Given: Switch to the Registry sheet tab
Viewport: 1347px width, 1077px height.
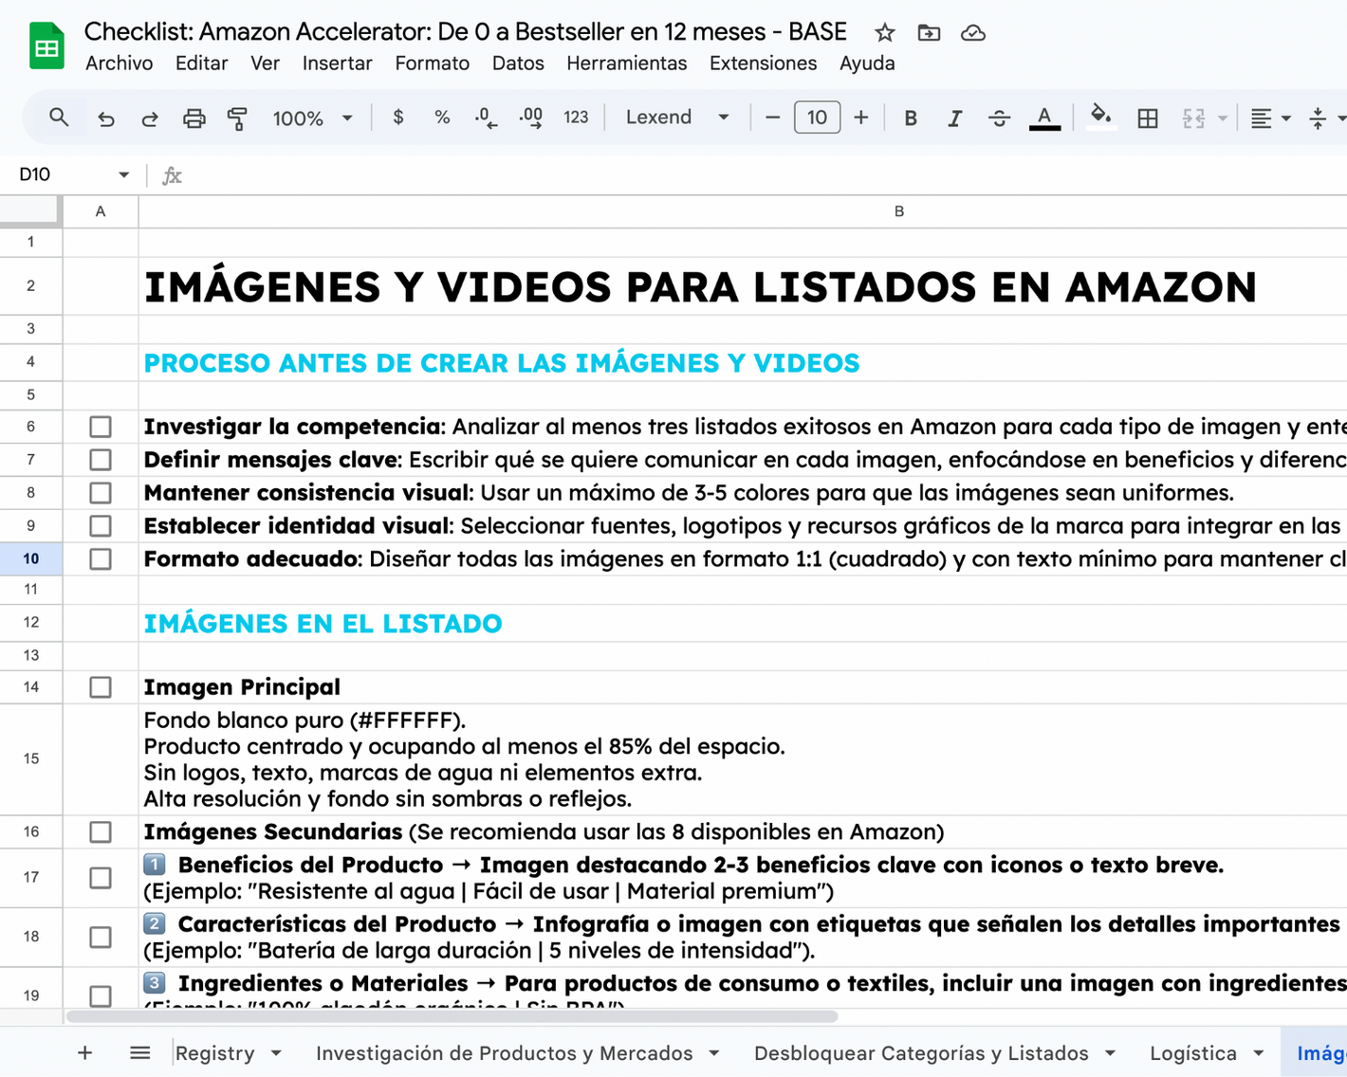Looking at the screenshot, I should [215, 1053].
